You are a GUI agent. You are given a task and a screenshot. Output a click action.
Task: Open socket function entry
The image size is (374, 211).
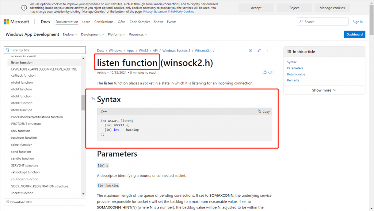tap(22, 193)
